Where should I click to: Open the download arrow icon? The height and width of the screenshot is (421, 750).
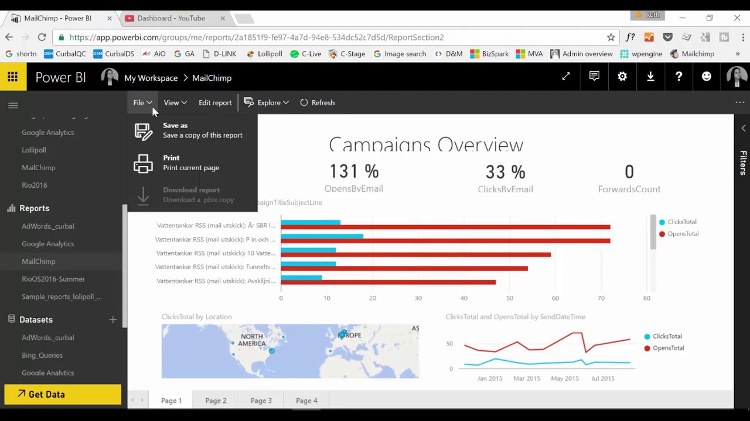coord(650,77)
